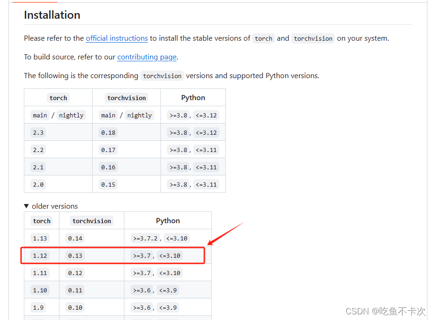This screenshot has width=433, height=320.
Task: Click torch 1.13 in older versions table
Action: pyautogui.click(x=40, y=238)
